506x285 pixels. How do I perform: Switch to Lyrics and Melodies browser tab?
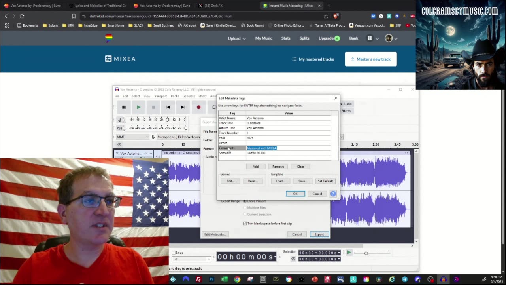pyautogui.click(x=97, y=6)
